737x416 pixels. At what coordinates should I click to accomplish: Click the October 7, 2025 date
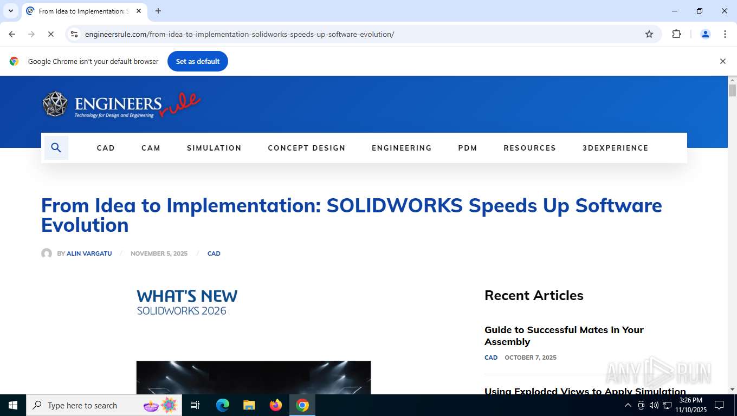(531, 357)
